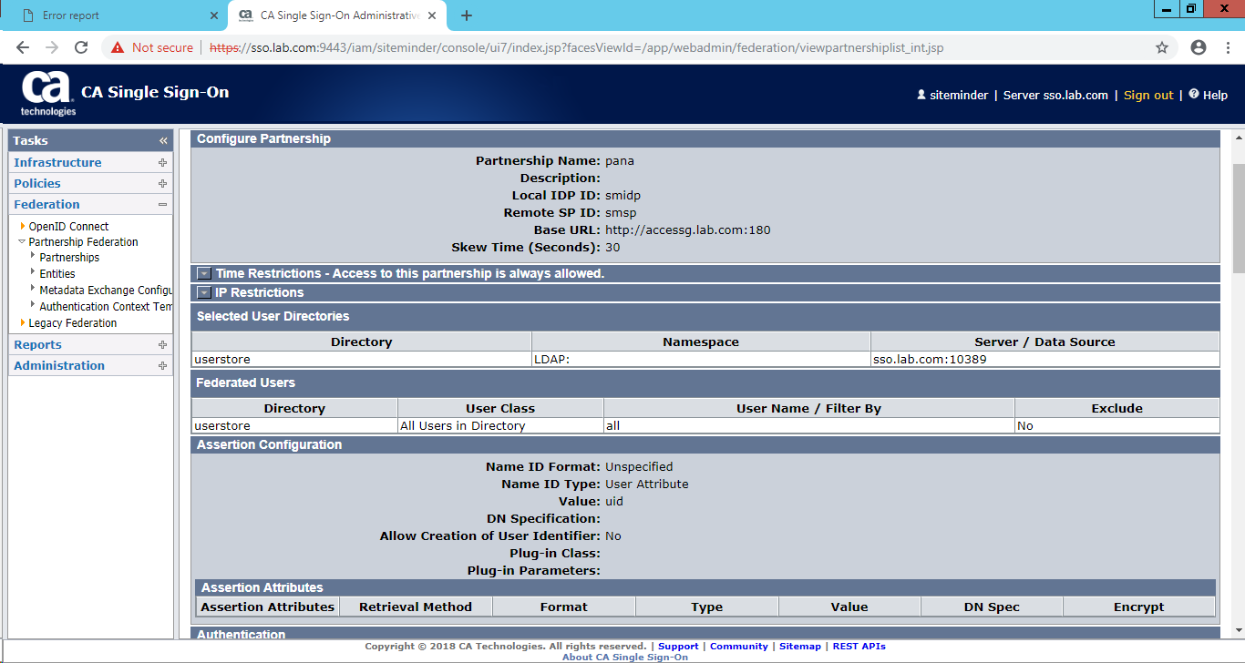Click the DN Spec column header
This screenshot has height=663, width=1245.
(992, 607)
